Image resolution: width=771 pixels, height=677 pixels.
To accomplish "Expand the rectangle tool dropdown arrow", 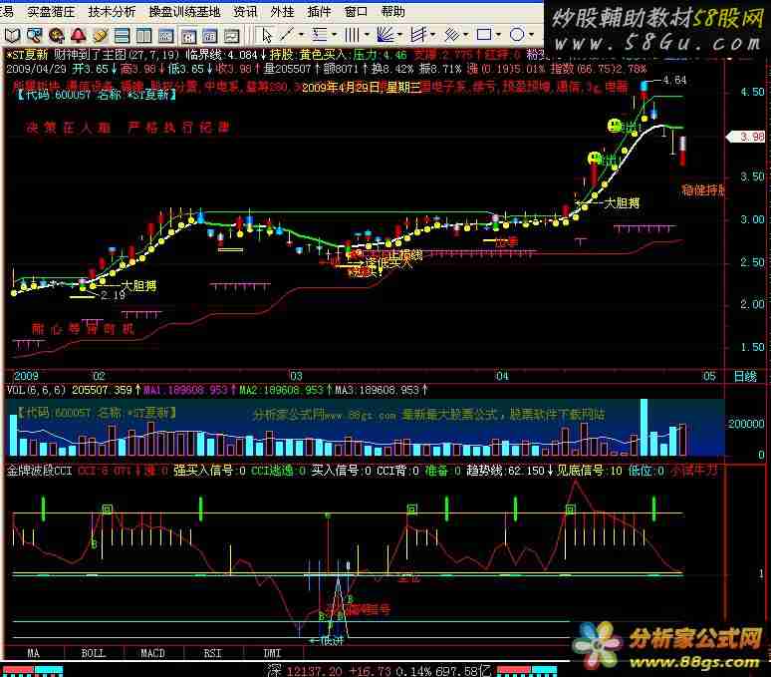I will 499,35.
